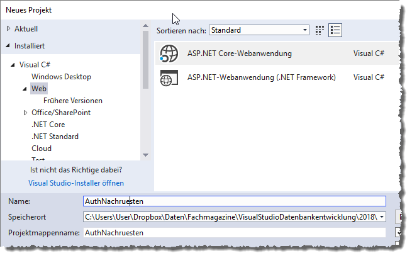Open the Speicherort path dropdown arrow
The image size is (412, 258).
click(382, 217)
